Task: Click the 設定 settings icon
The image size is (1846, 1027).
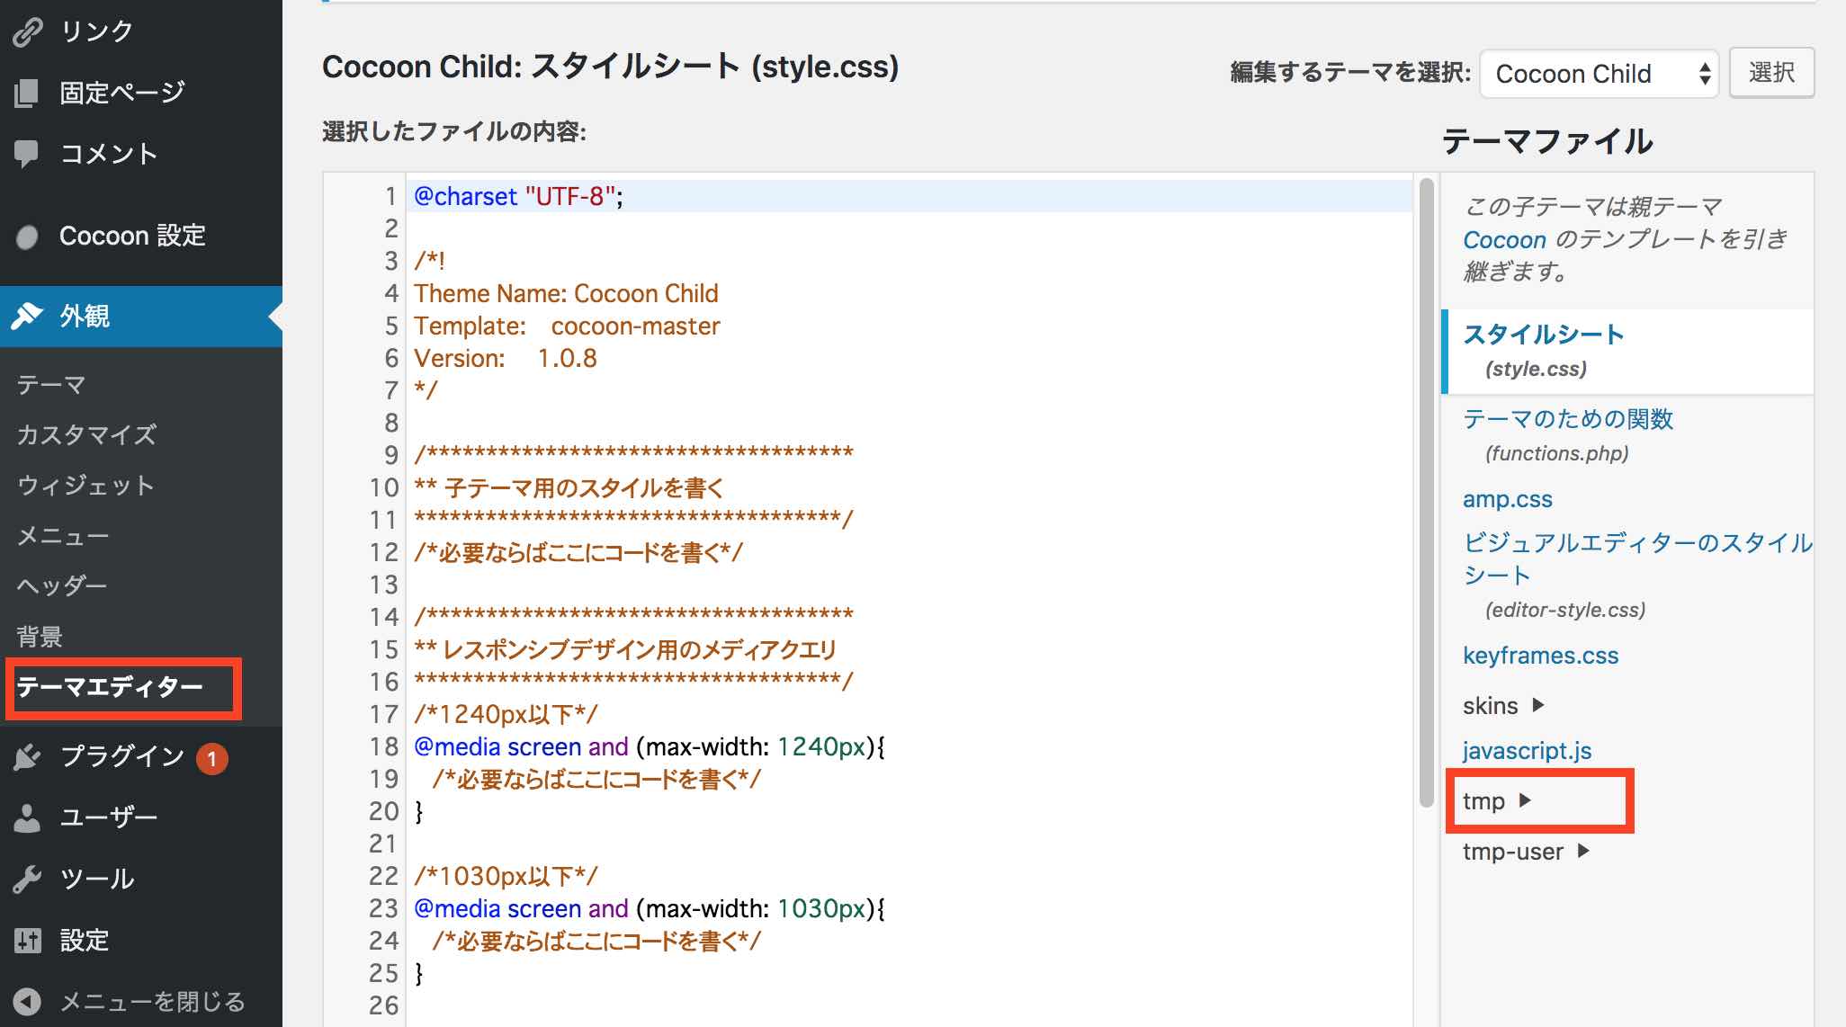Action: (27, 940)
